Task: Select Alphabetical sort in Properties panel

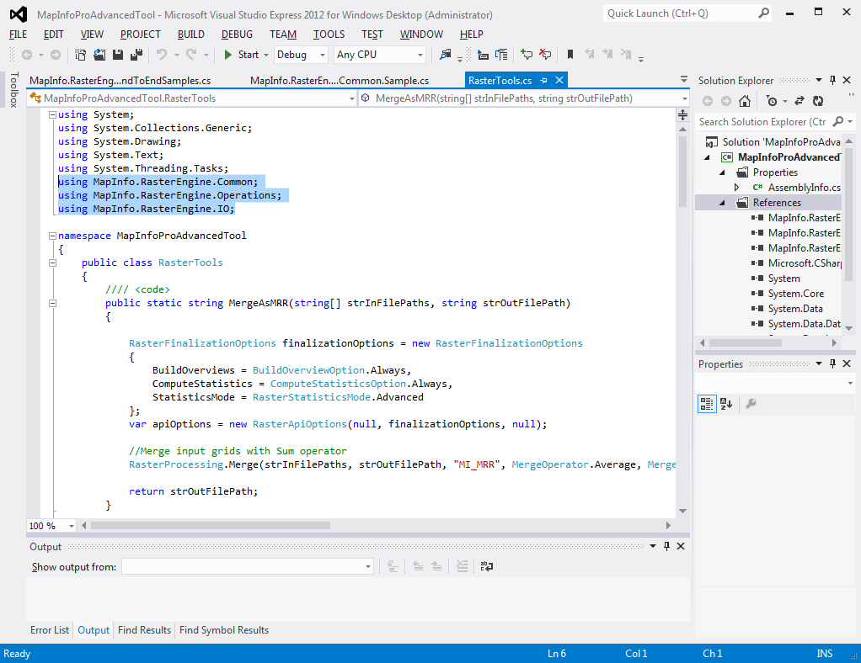Action: 726,404
